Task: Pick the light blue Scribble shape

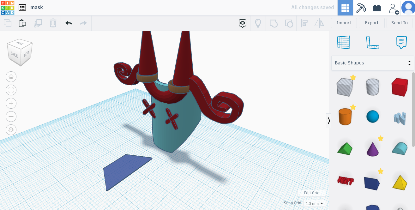Action: click(x=400, y=118)
